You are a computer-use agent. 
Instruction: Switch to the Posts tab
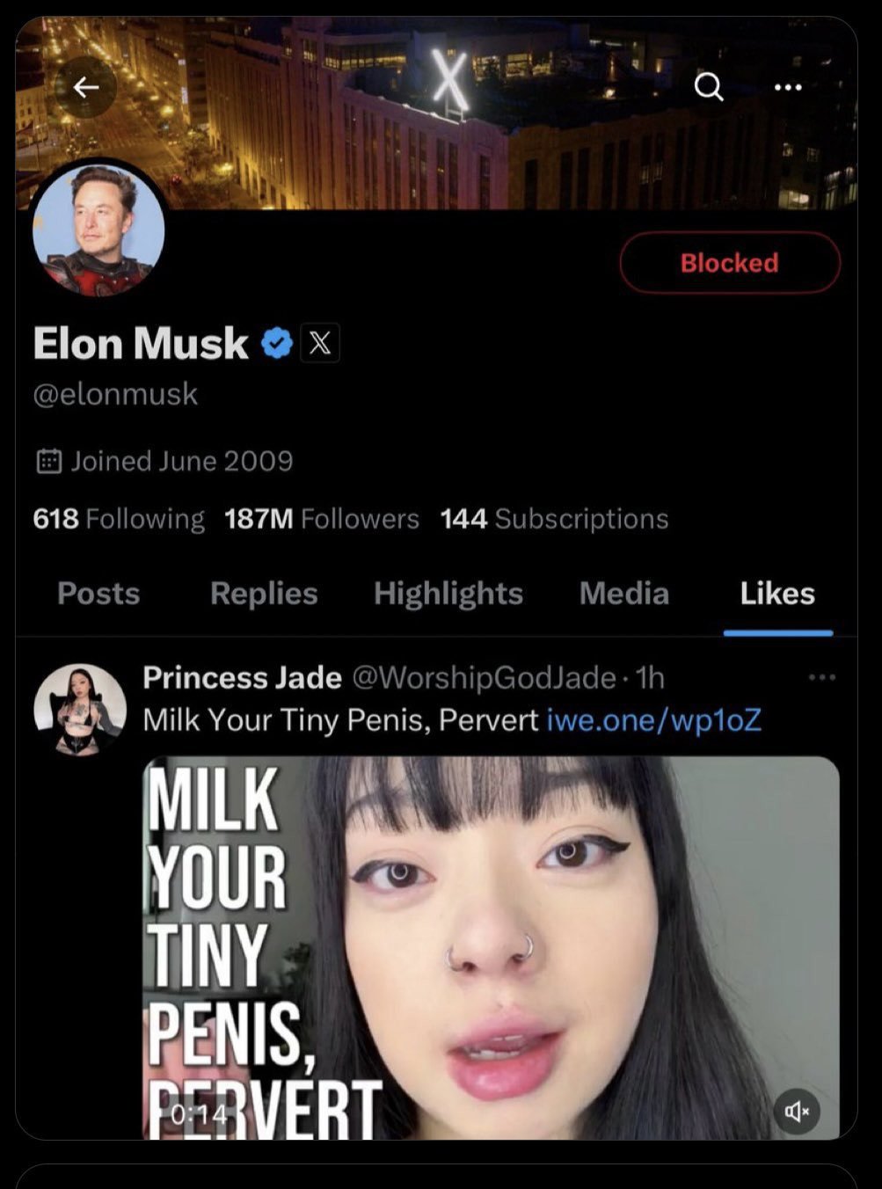[x=98, y=594]
